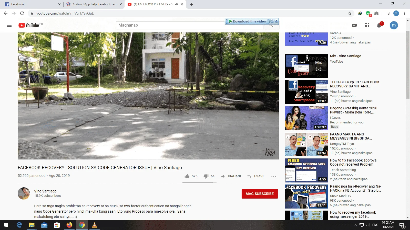Open PAANO MAKITA ANG MESSAGES video title
The width and height of the screenshot is (410, 230).
coord(351,136)
